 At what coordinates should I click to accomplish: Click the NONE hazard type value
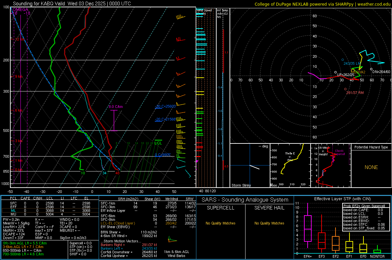click(x=371, y=167)
